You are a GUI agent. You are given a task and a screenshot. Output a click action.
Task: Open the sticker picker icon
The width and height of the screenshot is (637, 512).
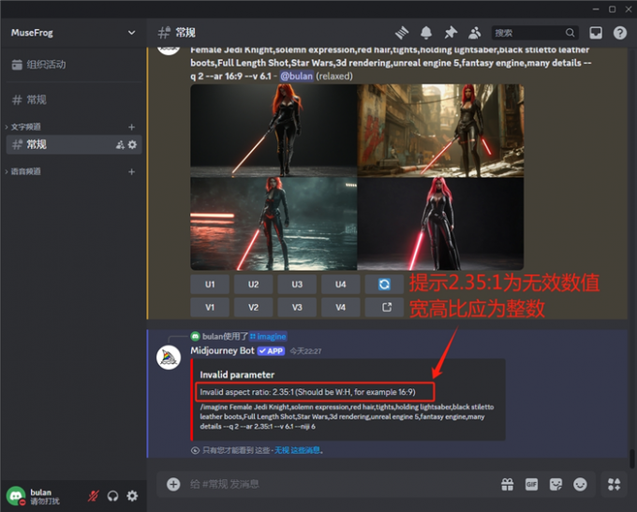click(556, 484)
